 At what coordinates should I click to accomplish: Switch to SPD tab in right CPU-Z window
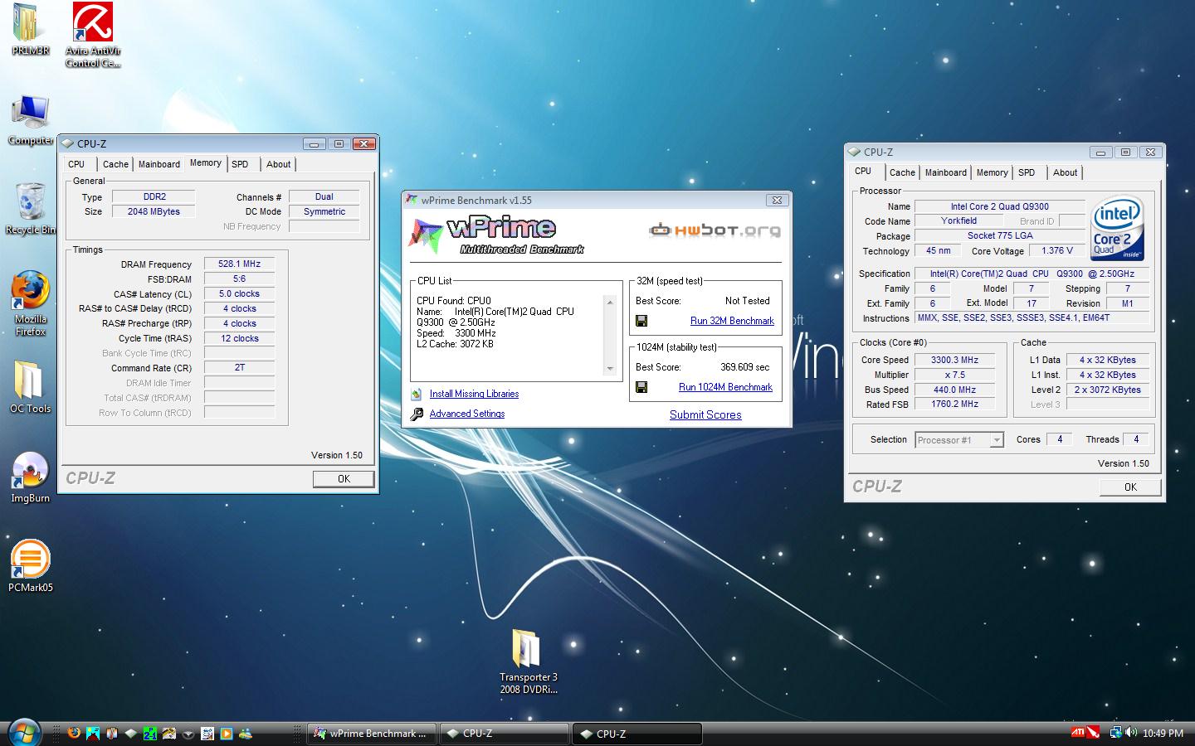click(x=1027, y=172)
